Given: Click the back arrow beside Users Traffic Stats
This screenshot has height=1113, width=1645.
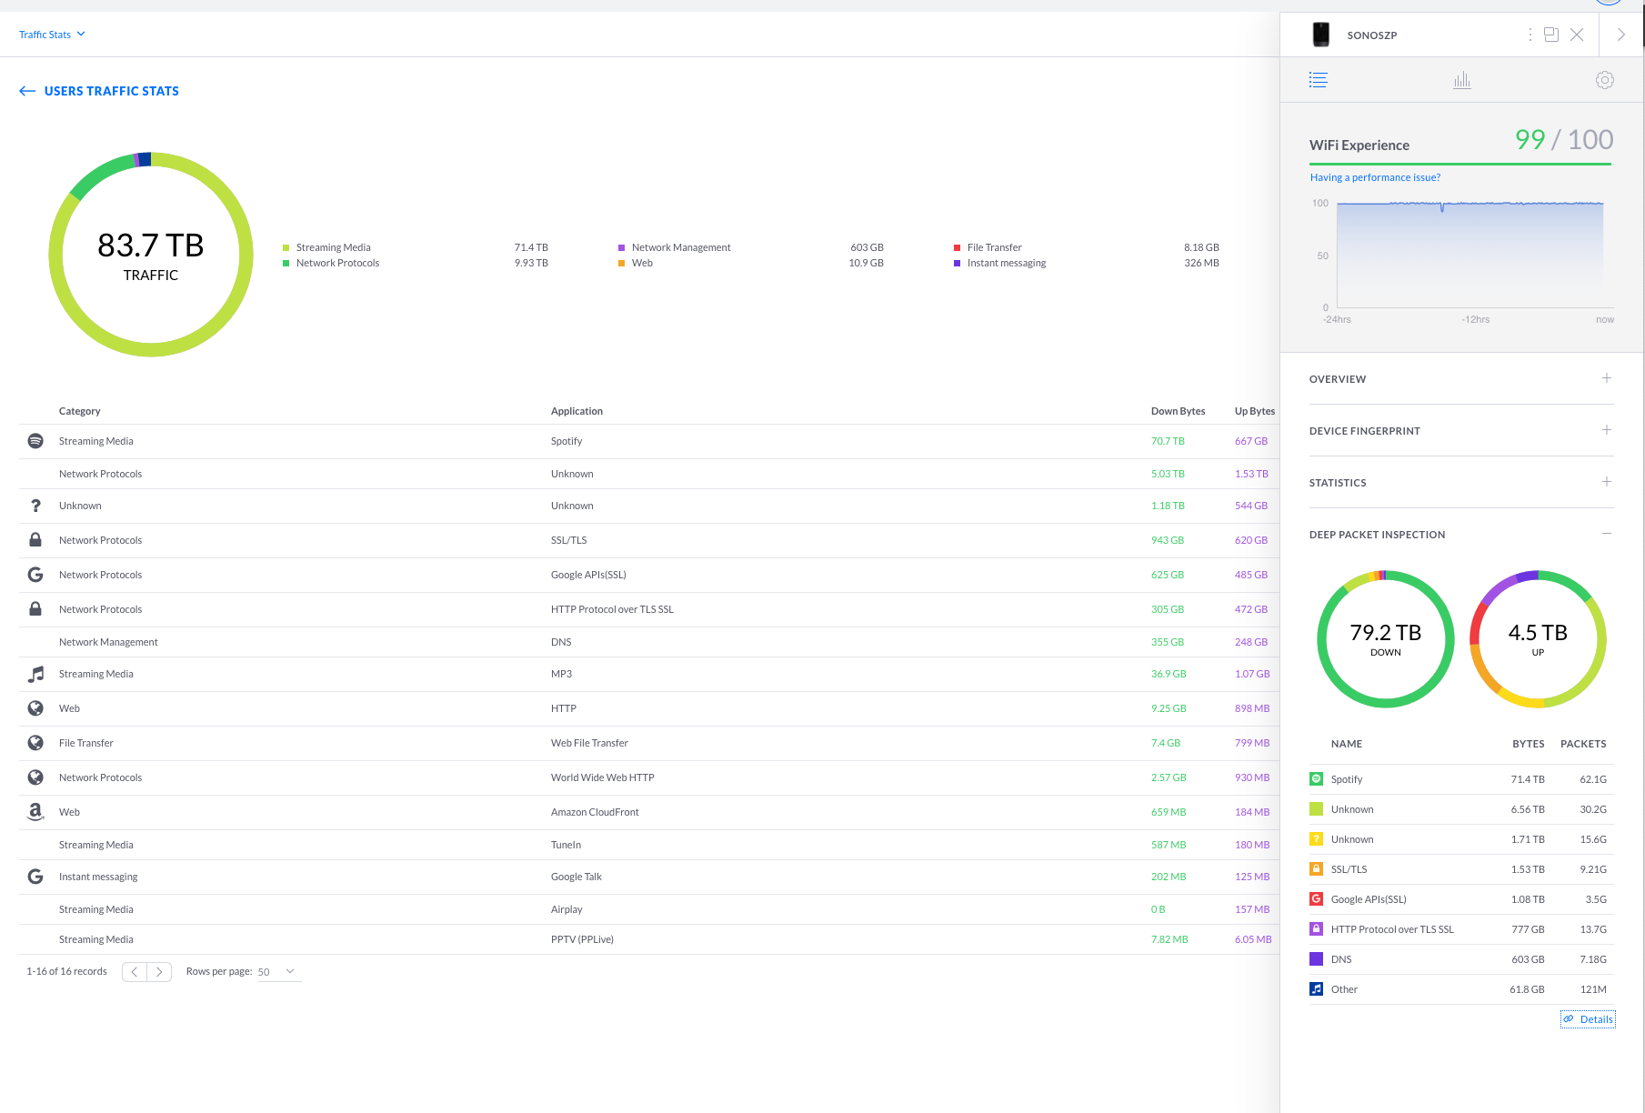Looking at the screenshot, I should 27,91.
